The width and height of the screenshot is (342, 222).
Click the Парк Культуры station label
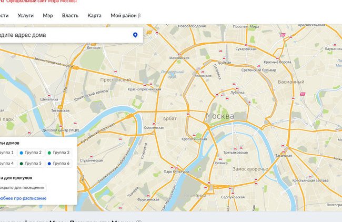(176, 171)
